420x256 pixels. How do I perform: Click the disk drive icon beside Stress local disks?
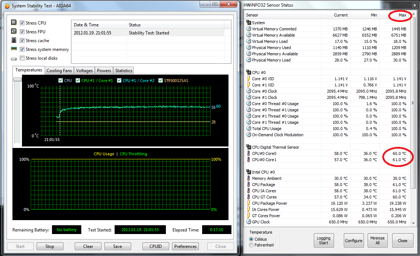[14, 58]
